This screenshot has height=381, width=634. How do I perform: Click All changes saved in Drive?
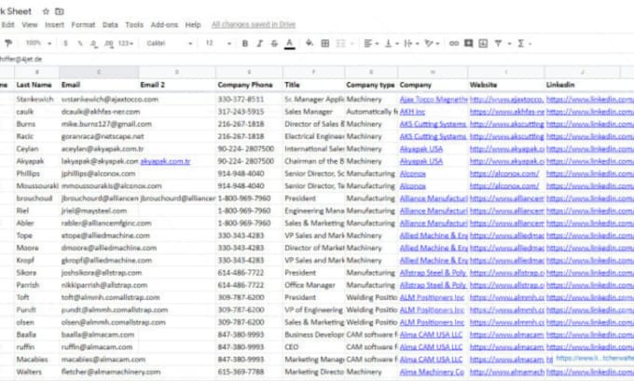[254, 24]
